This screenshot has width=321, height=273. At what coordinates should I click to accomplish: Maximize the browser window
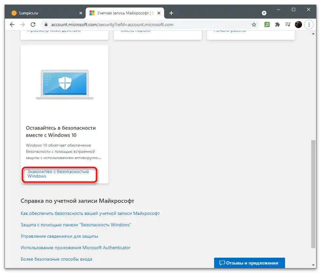[293, 9]
